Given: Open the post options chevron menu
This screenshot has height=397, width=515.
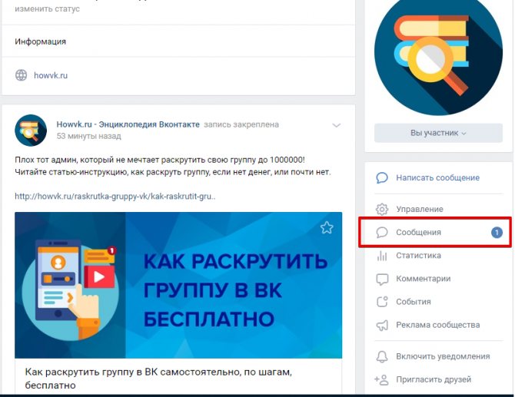Looking at the screenshot, I should pyautogui.click(x=337, y=125).
